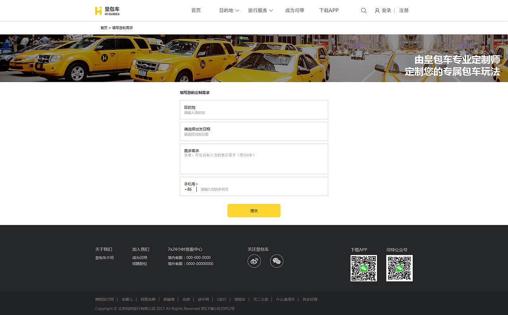Click the 司导公众号 QR code
This screenshot has width=508, height=315.
click(x=399, y=268)
